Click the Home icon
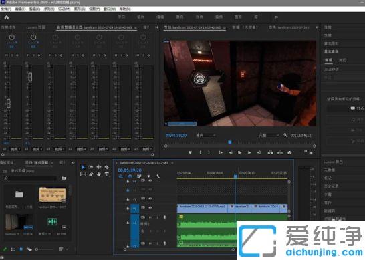Screen dimensions: 365x260 tap(7, 17)
